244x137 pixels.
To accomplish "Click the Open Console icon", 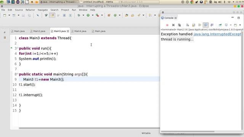I will point(236,25).
